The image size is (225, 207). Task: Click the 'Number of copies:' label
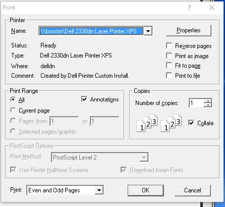157,103
